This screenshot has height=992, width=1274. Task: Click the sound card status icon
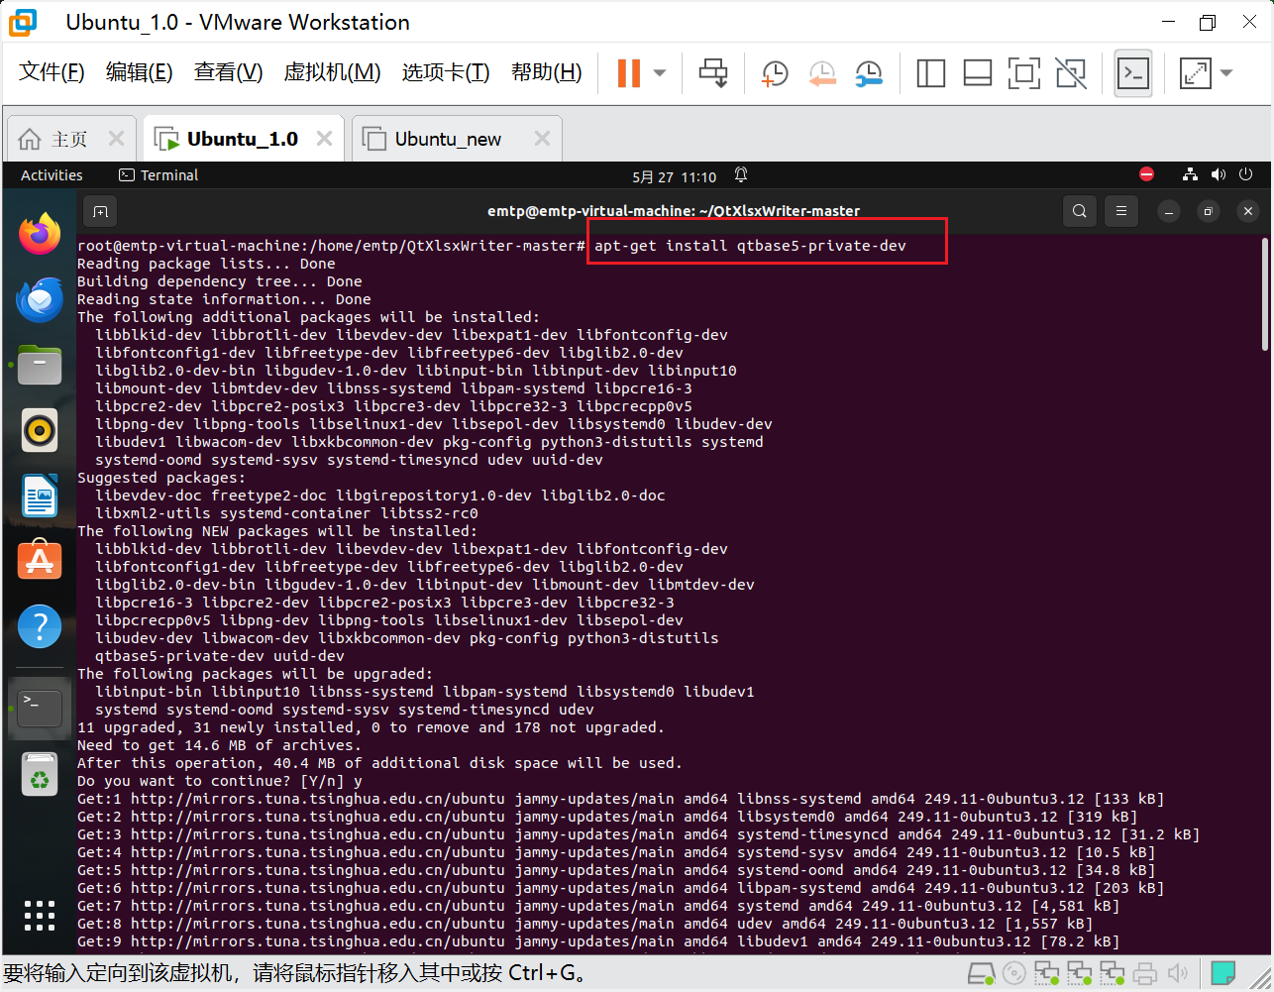pyautogui.click(x=1178, y=973)
